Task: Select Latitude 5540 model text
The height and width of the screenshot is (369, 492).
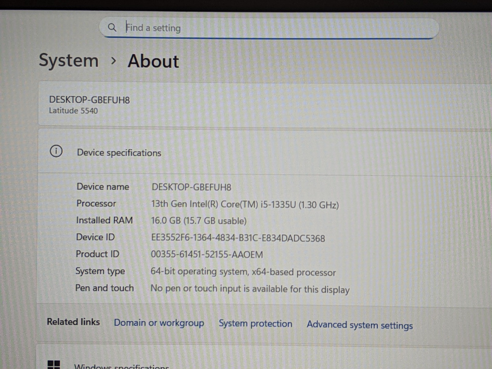Action: pyautogui.click(x=73, y=111)
